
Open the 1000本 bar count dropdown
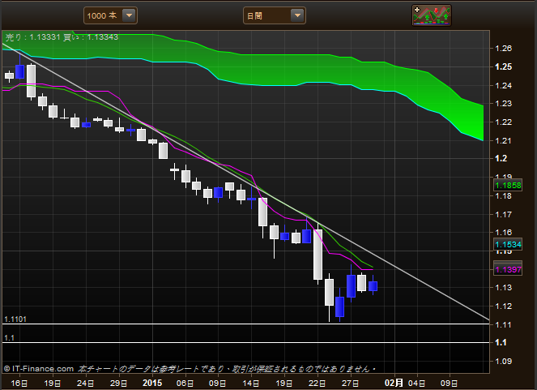(110, 15)
